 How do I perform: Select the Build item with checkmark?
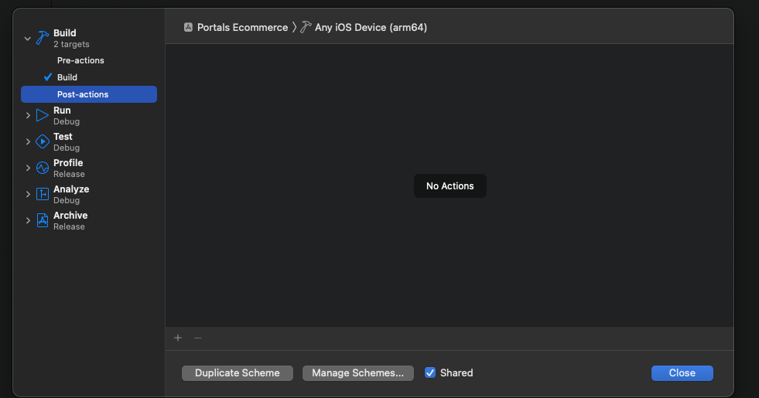pyautogui.click(x=67, y=77)
